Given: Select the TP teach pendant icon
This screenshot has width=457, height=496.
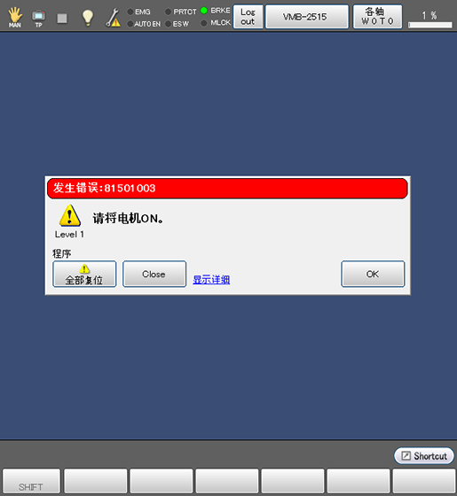Looking at the screenshot, I should 38,18.
